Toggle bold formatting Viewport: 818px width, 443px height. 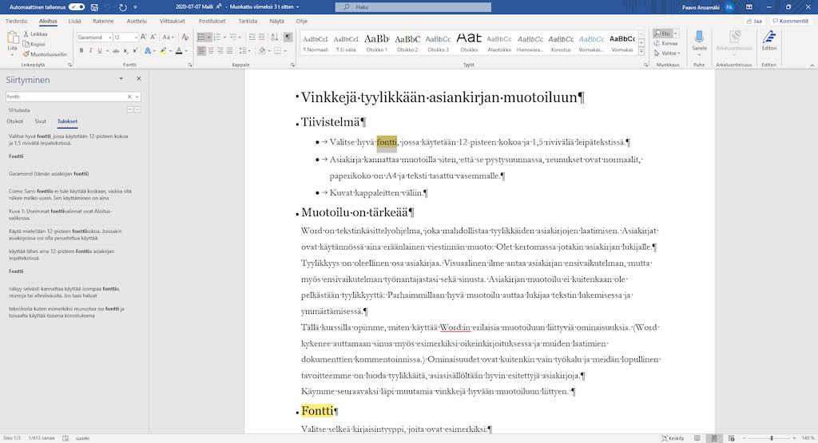81,50
